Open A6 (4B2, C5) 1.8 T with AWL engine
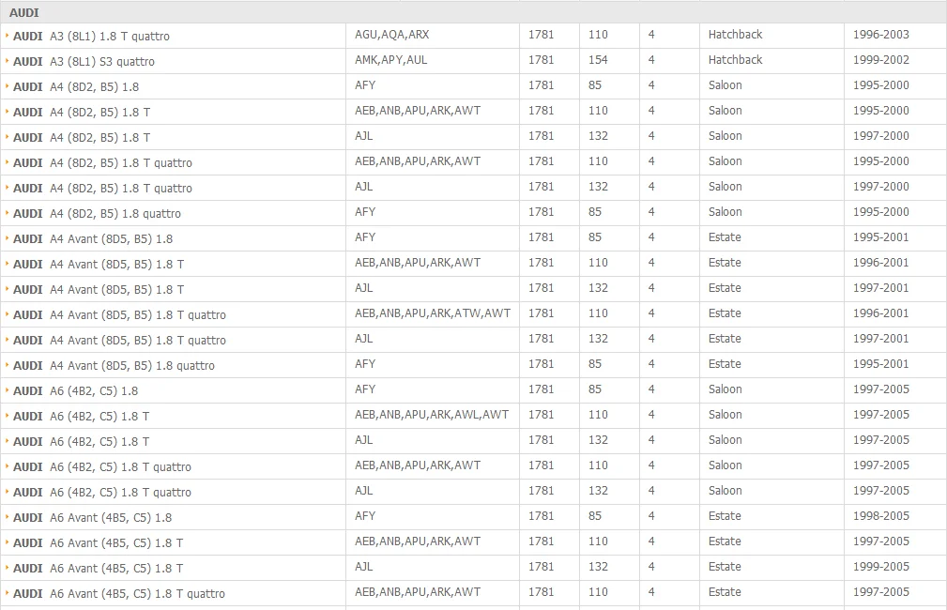Image resolution: width=947 pixels, height=610 pixels. [x=82, y=417]
